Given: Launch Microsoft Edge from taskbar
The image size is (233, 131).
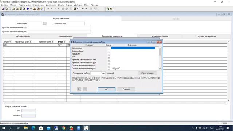Looking at the screenshot, I should [x=33, y=128].
